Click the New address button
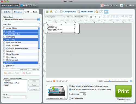Viewport: 136px width, 104px height. click(34, 81)
